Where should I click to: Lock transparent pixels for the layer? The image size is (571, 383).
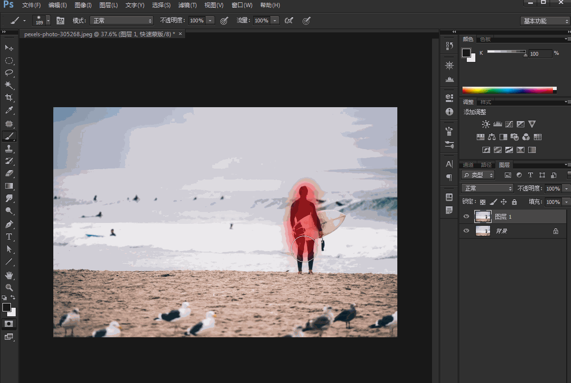(482, 202)
